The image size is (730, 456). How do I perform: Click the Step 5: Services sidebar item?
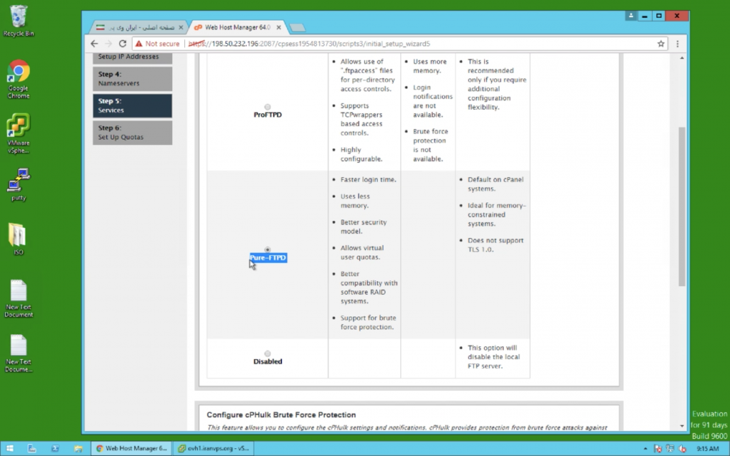(x=132, y=106)
